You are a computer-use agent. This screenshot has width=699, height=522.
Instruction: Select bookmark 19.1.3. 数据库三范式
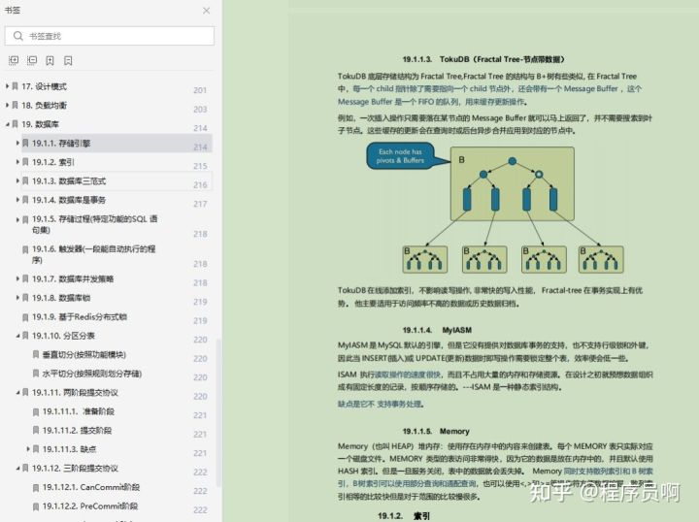tap(69, 180)
